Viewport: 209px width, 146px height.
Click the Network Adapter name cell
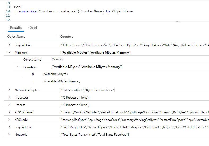pyautogui.click(x=27, y=90)
